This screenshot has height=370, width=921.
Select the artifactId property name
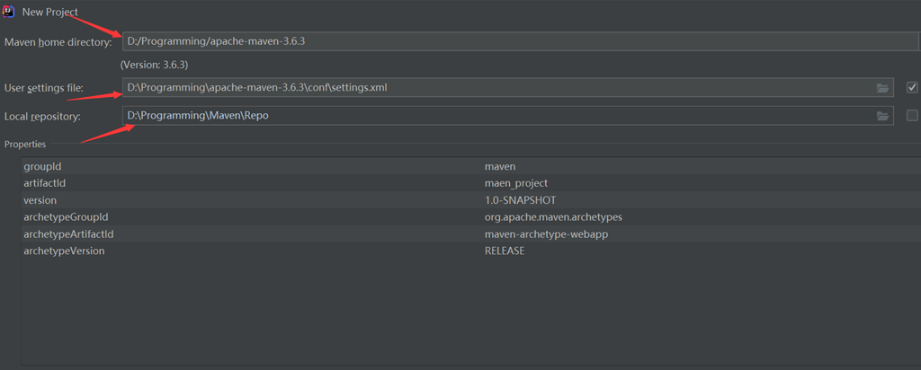tap(45, 183)
